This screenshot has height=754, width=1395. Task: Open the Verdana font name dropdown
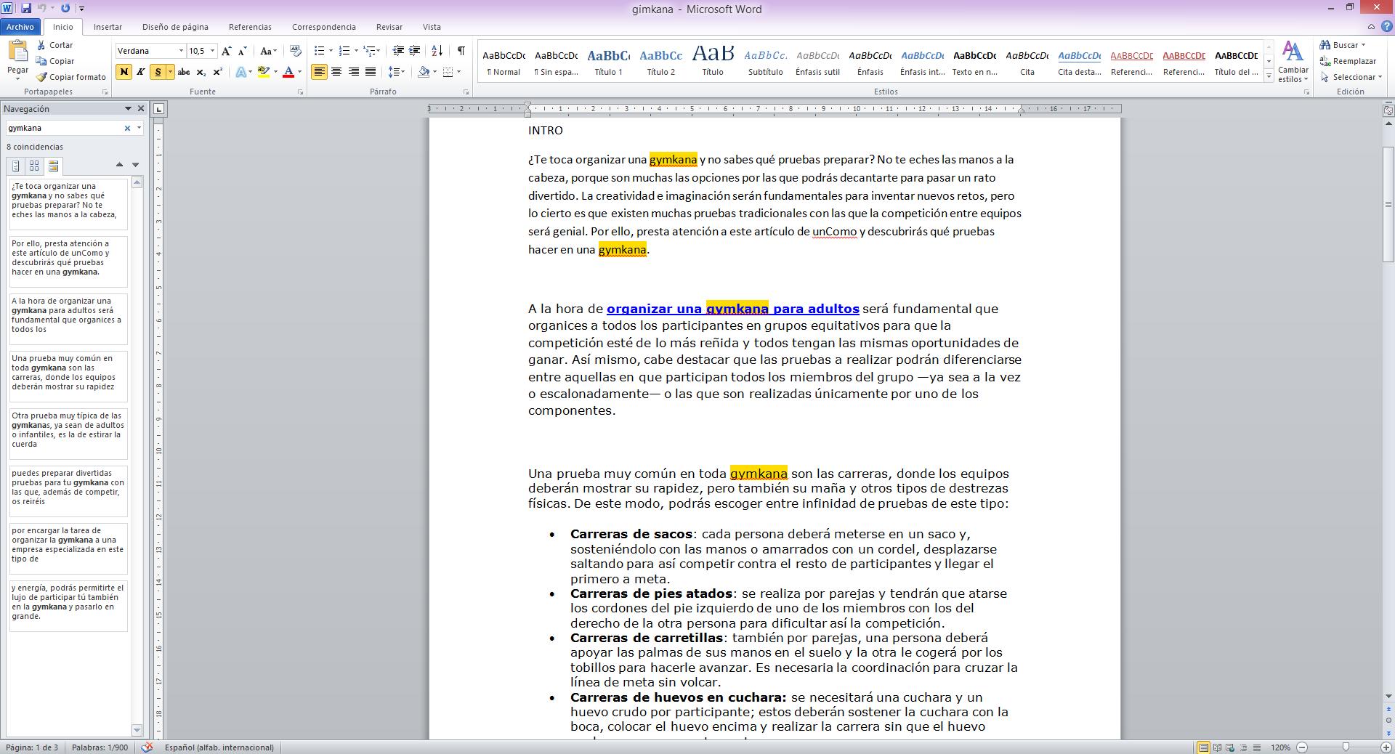pyautogui.click(x=181, y=51)
